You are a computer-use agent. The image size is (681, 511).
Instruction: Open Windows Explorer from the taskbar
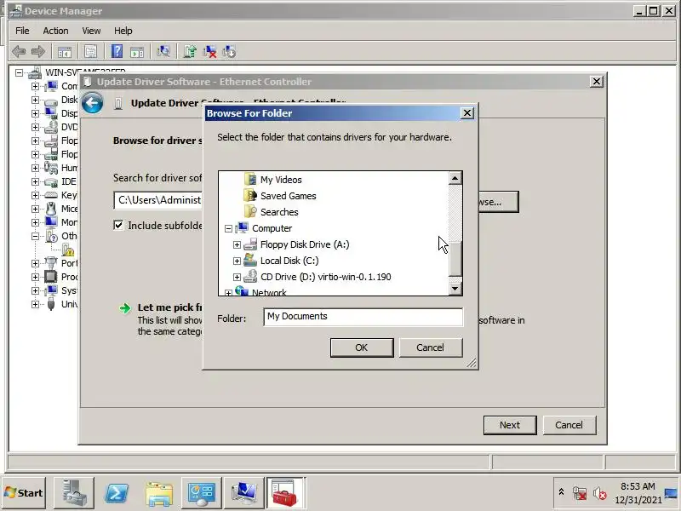point(159,493)
